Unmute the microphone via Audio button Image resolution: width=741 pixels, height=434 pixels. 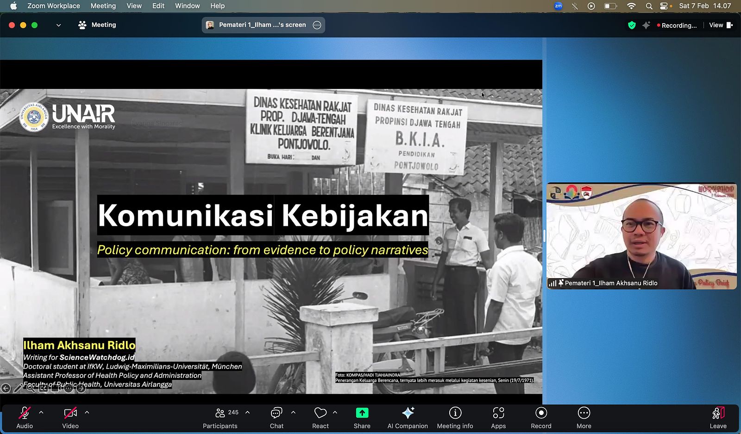pos(25,418)
